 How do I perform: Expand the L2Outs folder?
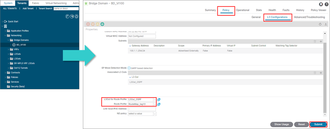pyautogui.click(x=8, y=54)
